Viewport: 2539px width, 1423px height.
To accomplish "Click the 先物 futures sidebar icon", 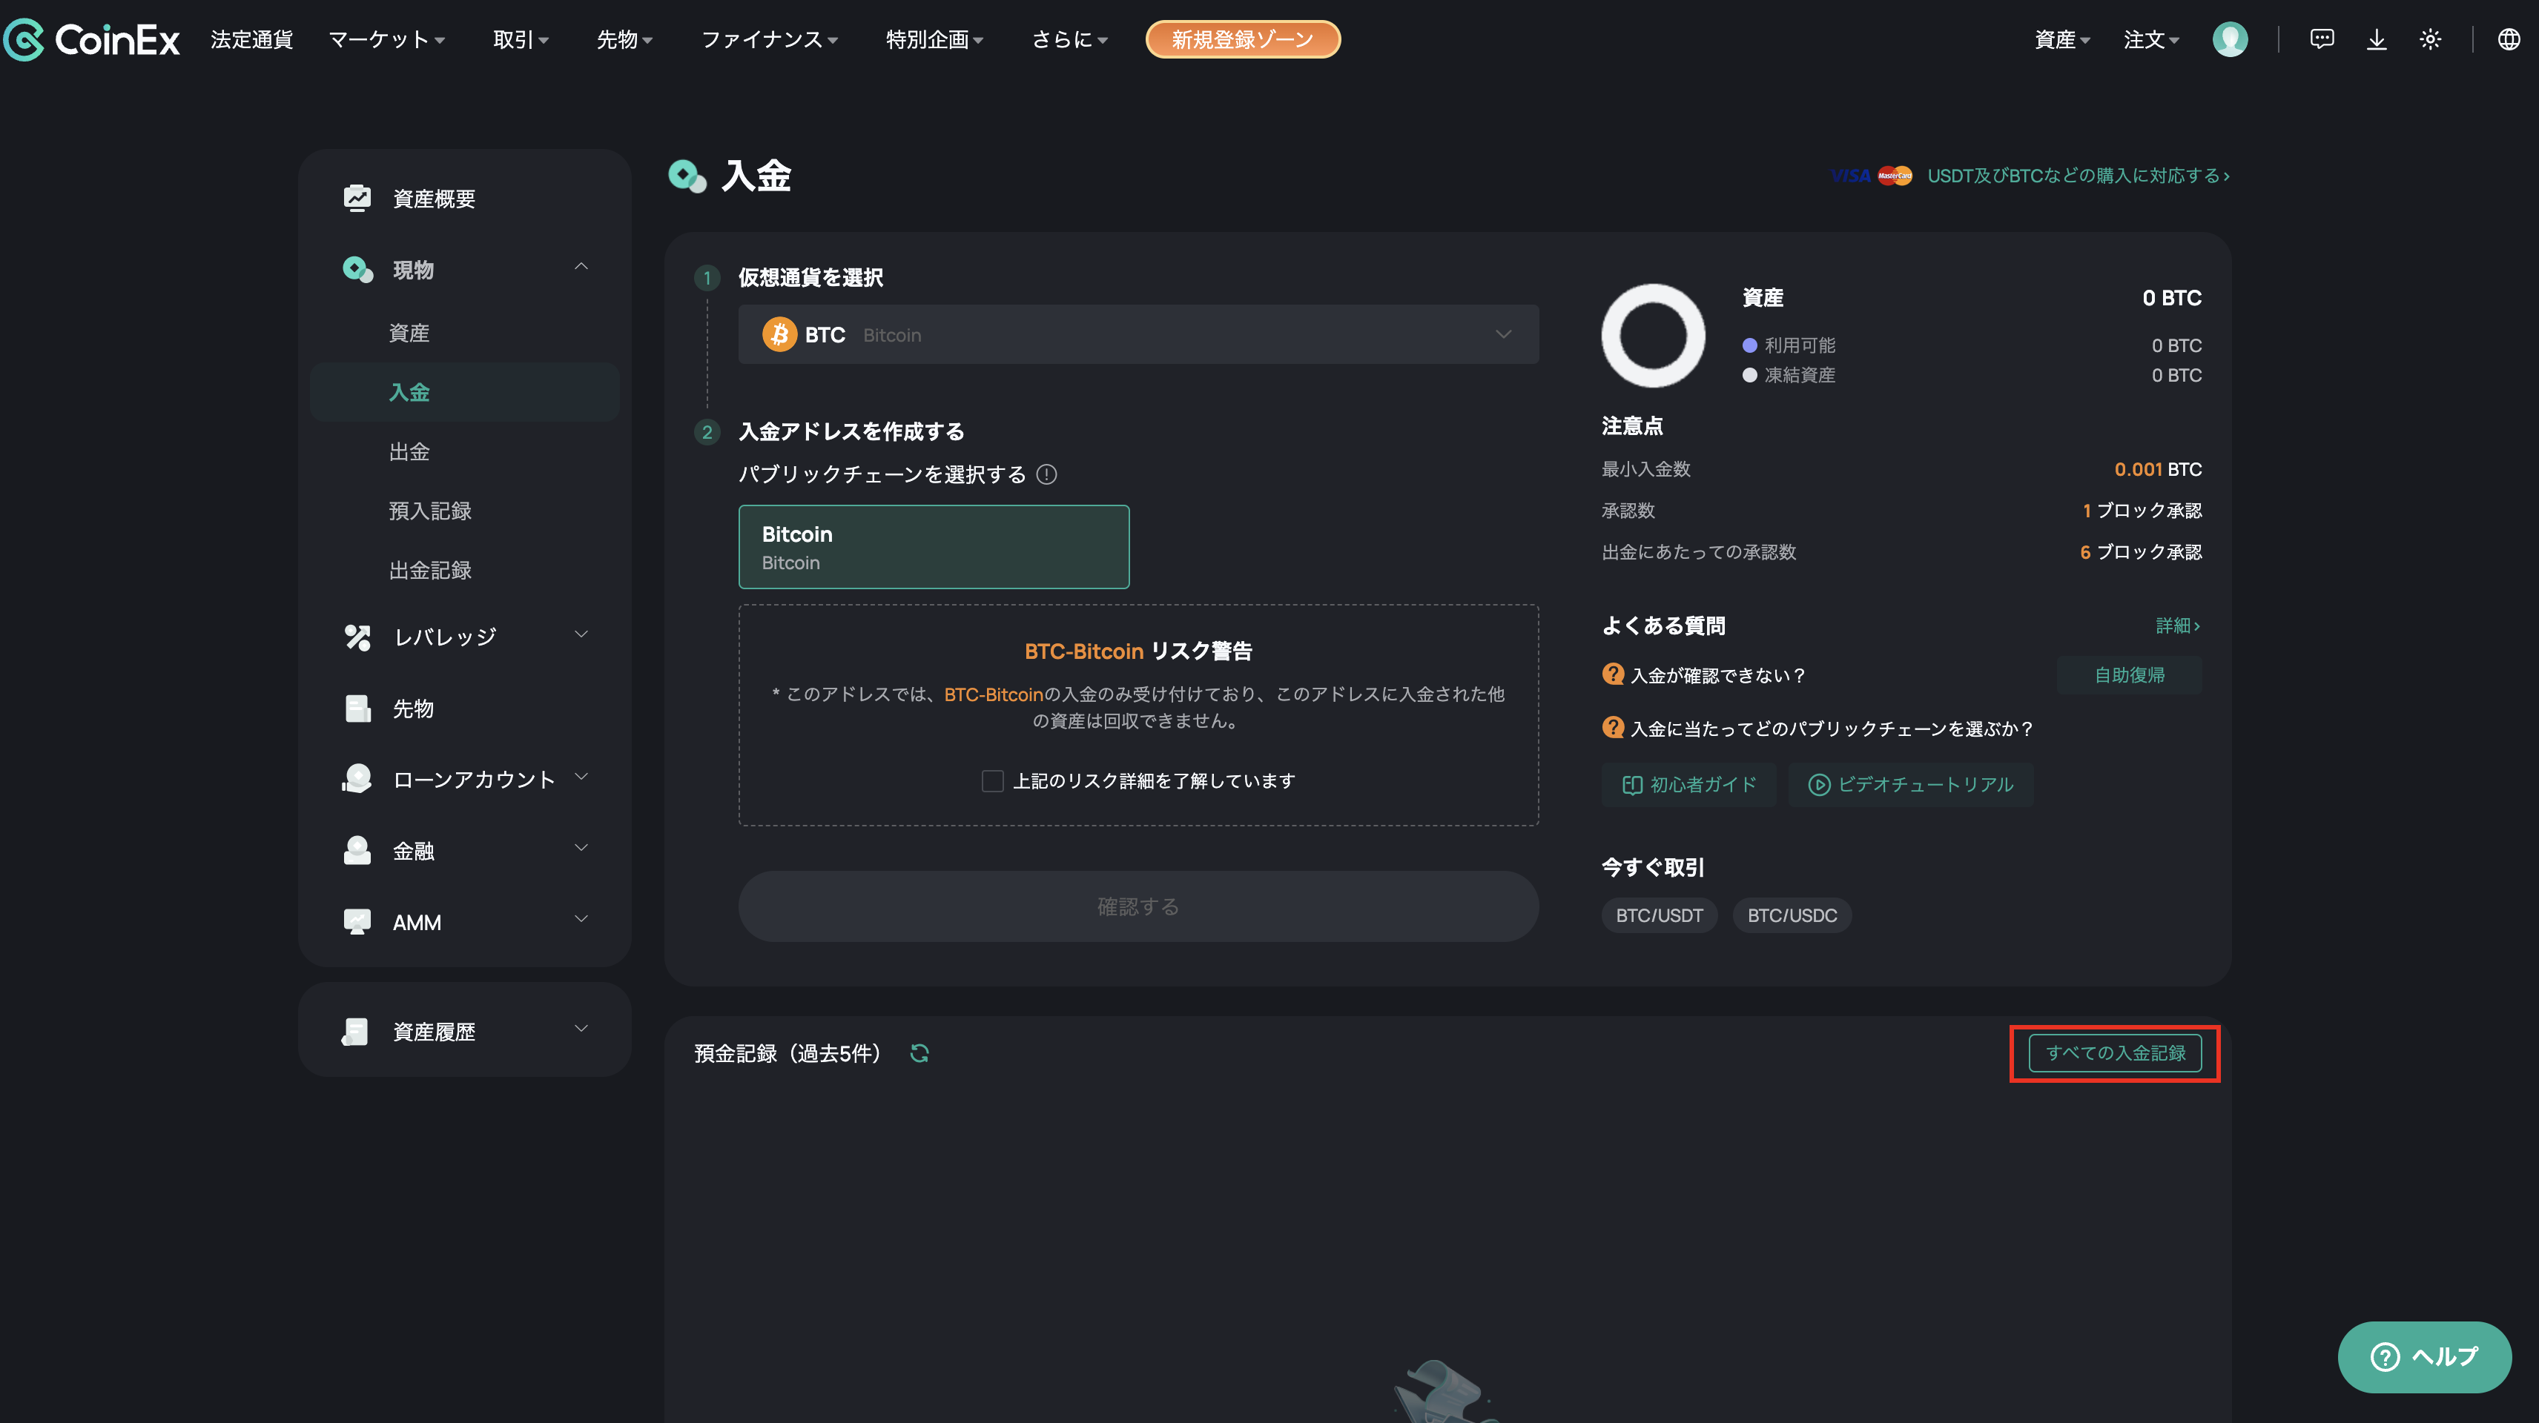I will tap(357, 708).
